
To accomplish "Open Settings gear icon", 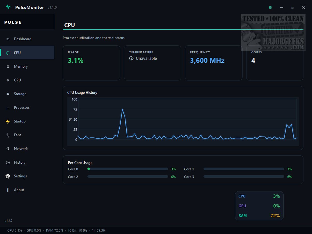I will point(8,176).
